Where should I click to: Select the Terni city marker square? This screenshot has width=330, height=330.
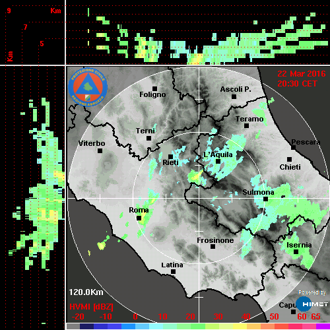[149, 139]
